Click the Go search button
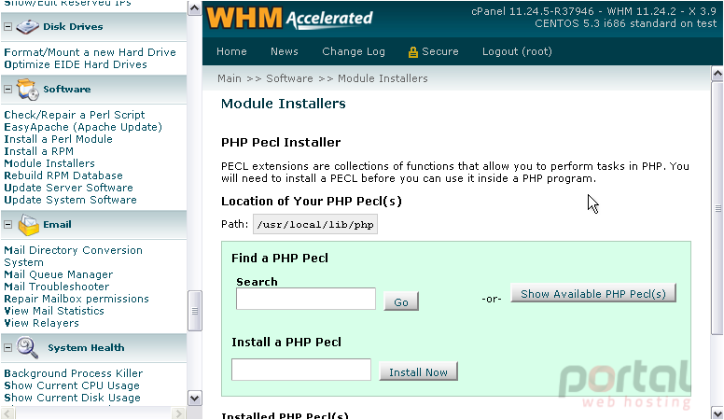 [x=401, y=301]
